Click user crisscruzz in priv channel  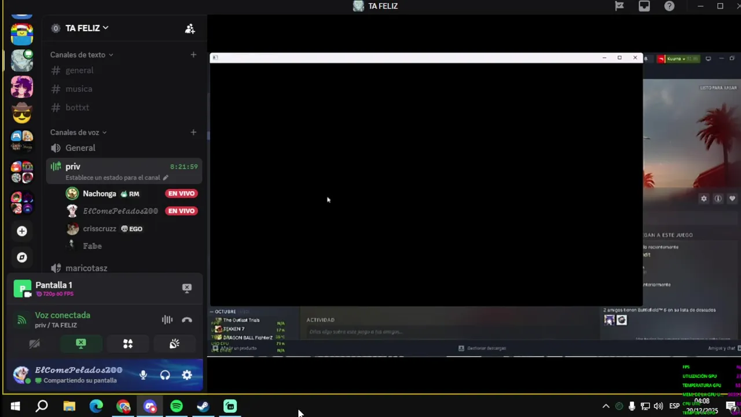(x=100, y=229)
